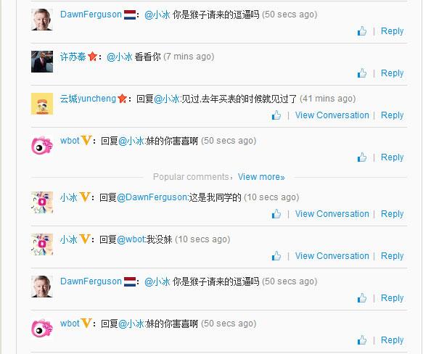The image size is (423, 354).
Task: Like DawnFerguson's comment in popular section
Action: pos(362,298)
